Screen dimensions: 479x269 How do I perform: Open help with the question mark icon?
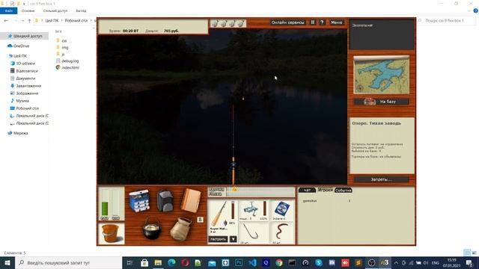click(x=322, y=22)
